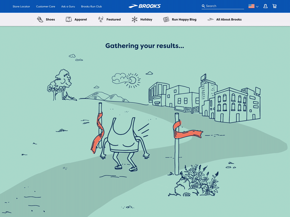Screen dimensions: 290x217
Task: Open the user account icon
Action: [x=265, y=6]
